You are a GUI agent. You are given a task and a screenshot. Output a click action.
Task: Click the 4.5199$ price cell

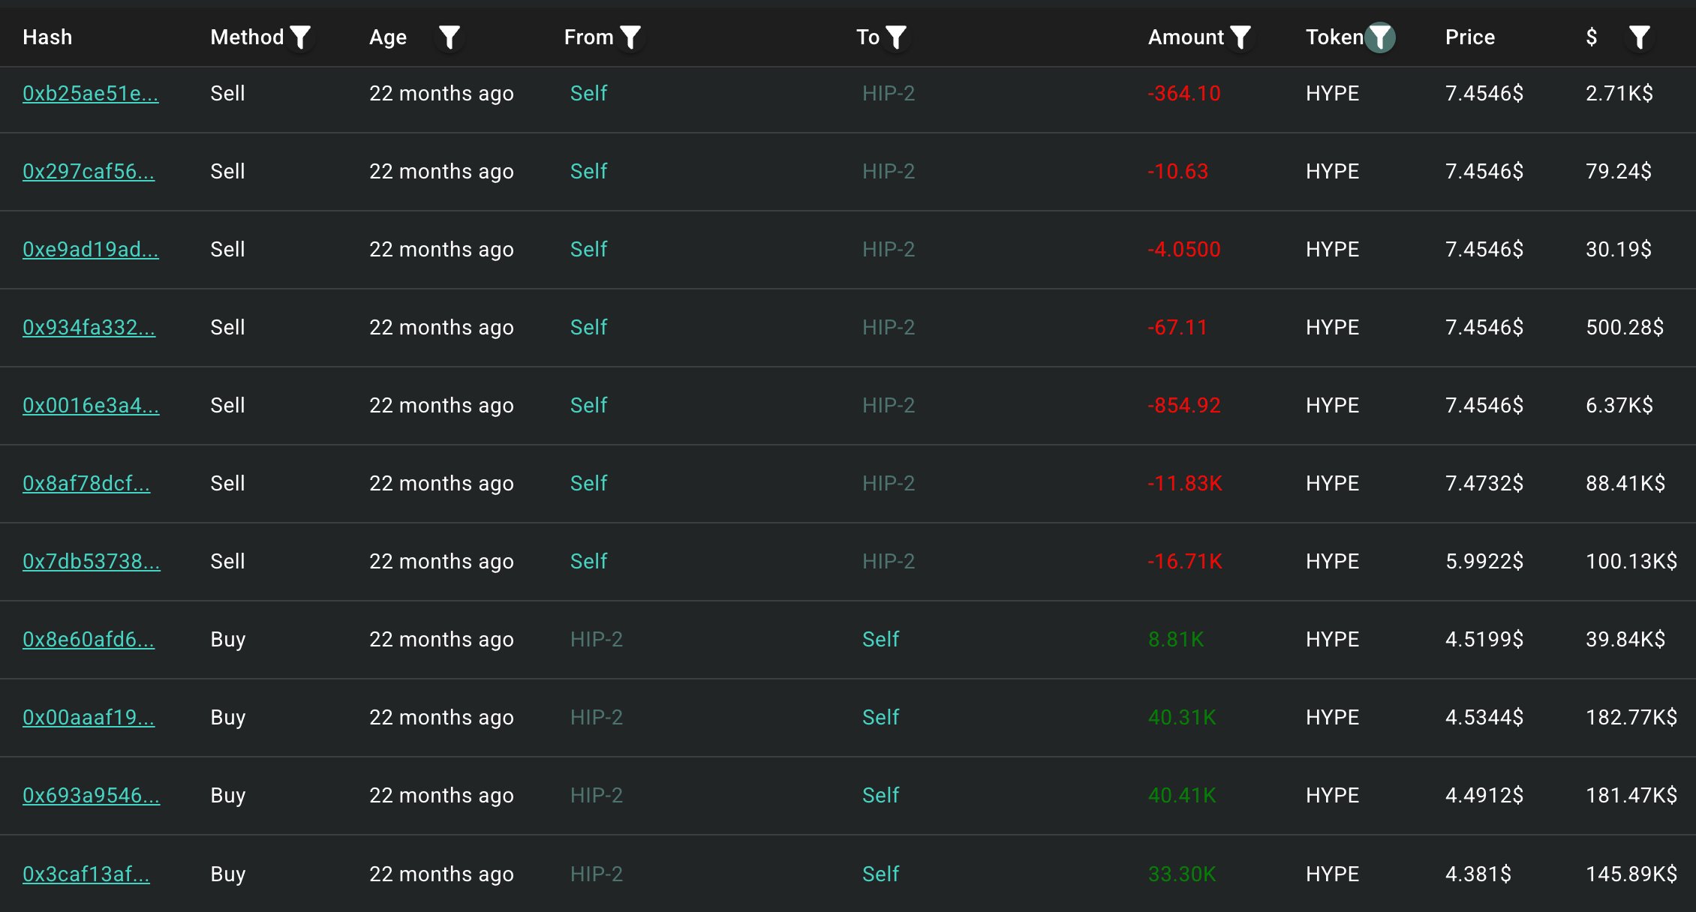click(x=1484, y=639)
